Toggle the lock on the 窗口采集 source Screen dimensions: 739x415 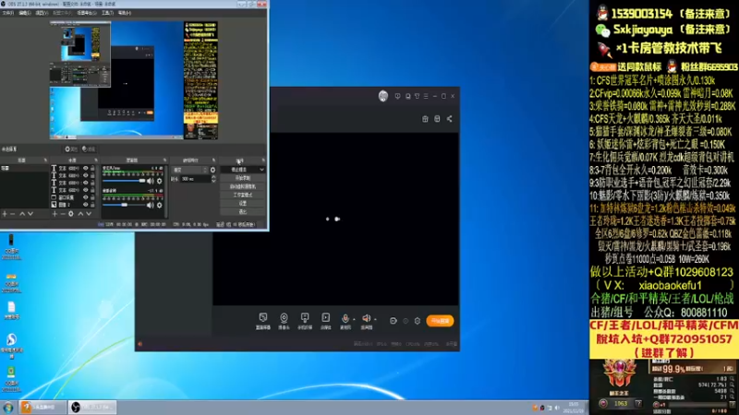92,197
